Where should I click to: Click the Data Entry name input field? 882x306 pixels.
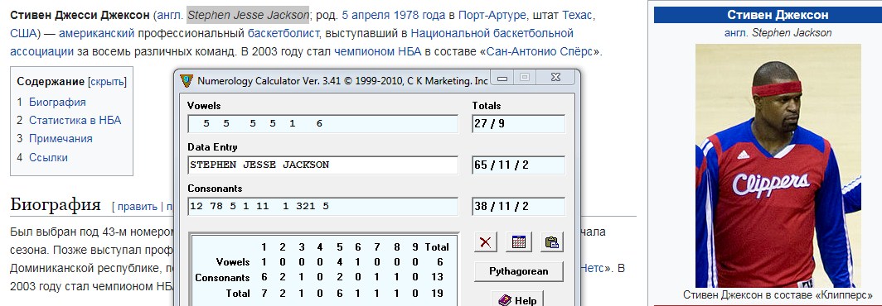[323, 165]
